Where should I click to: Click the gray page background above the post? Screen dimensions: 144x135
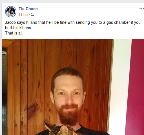(72, 1)
